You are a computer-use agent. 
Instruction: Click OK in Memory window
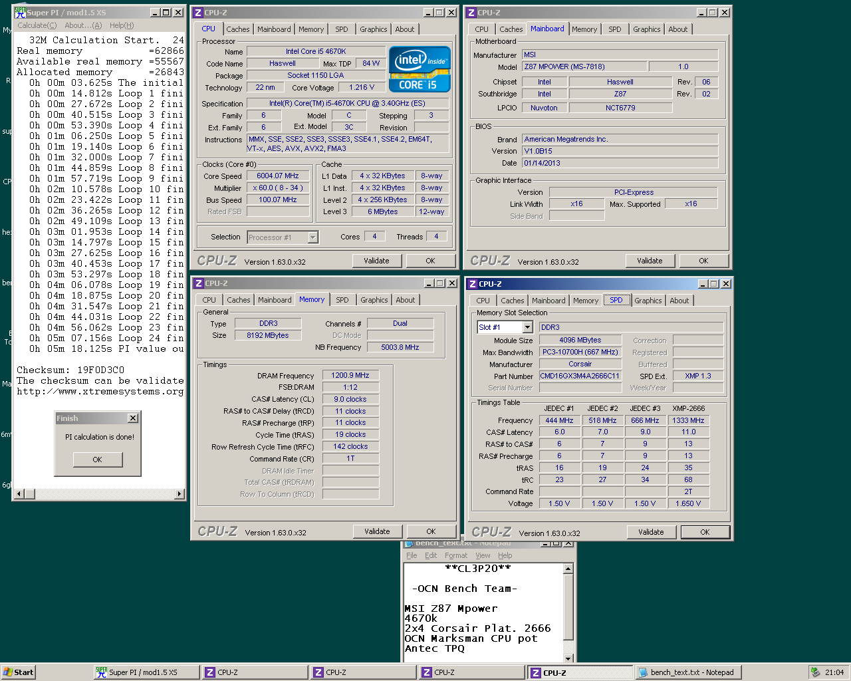tap(431, 531)
